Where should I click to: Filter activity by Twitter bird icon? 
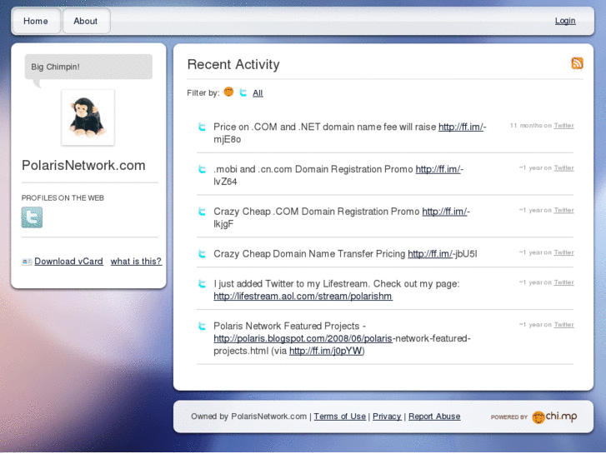click(x=243, y=92)
